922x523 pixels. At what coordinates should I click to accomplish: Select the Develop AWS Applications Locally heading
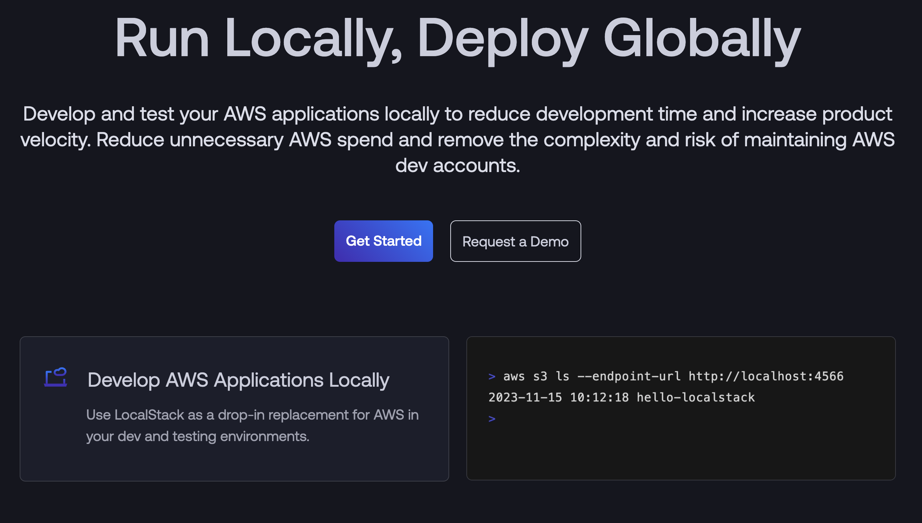tap(238, 380)
